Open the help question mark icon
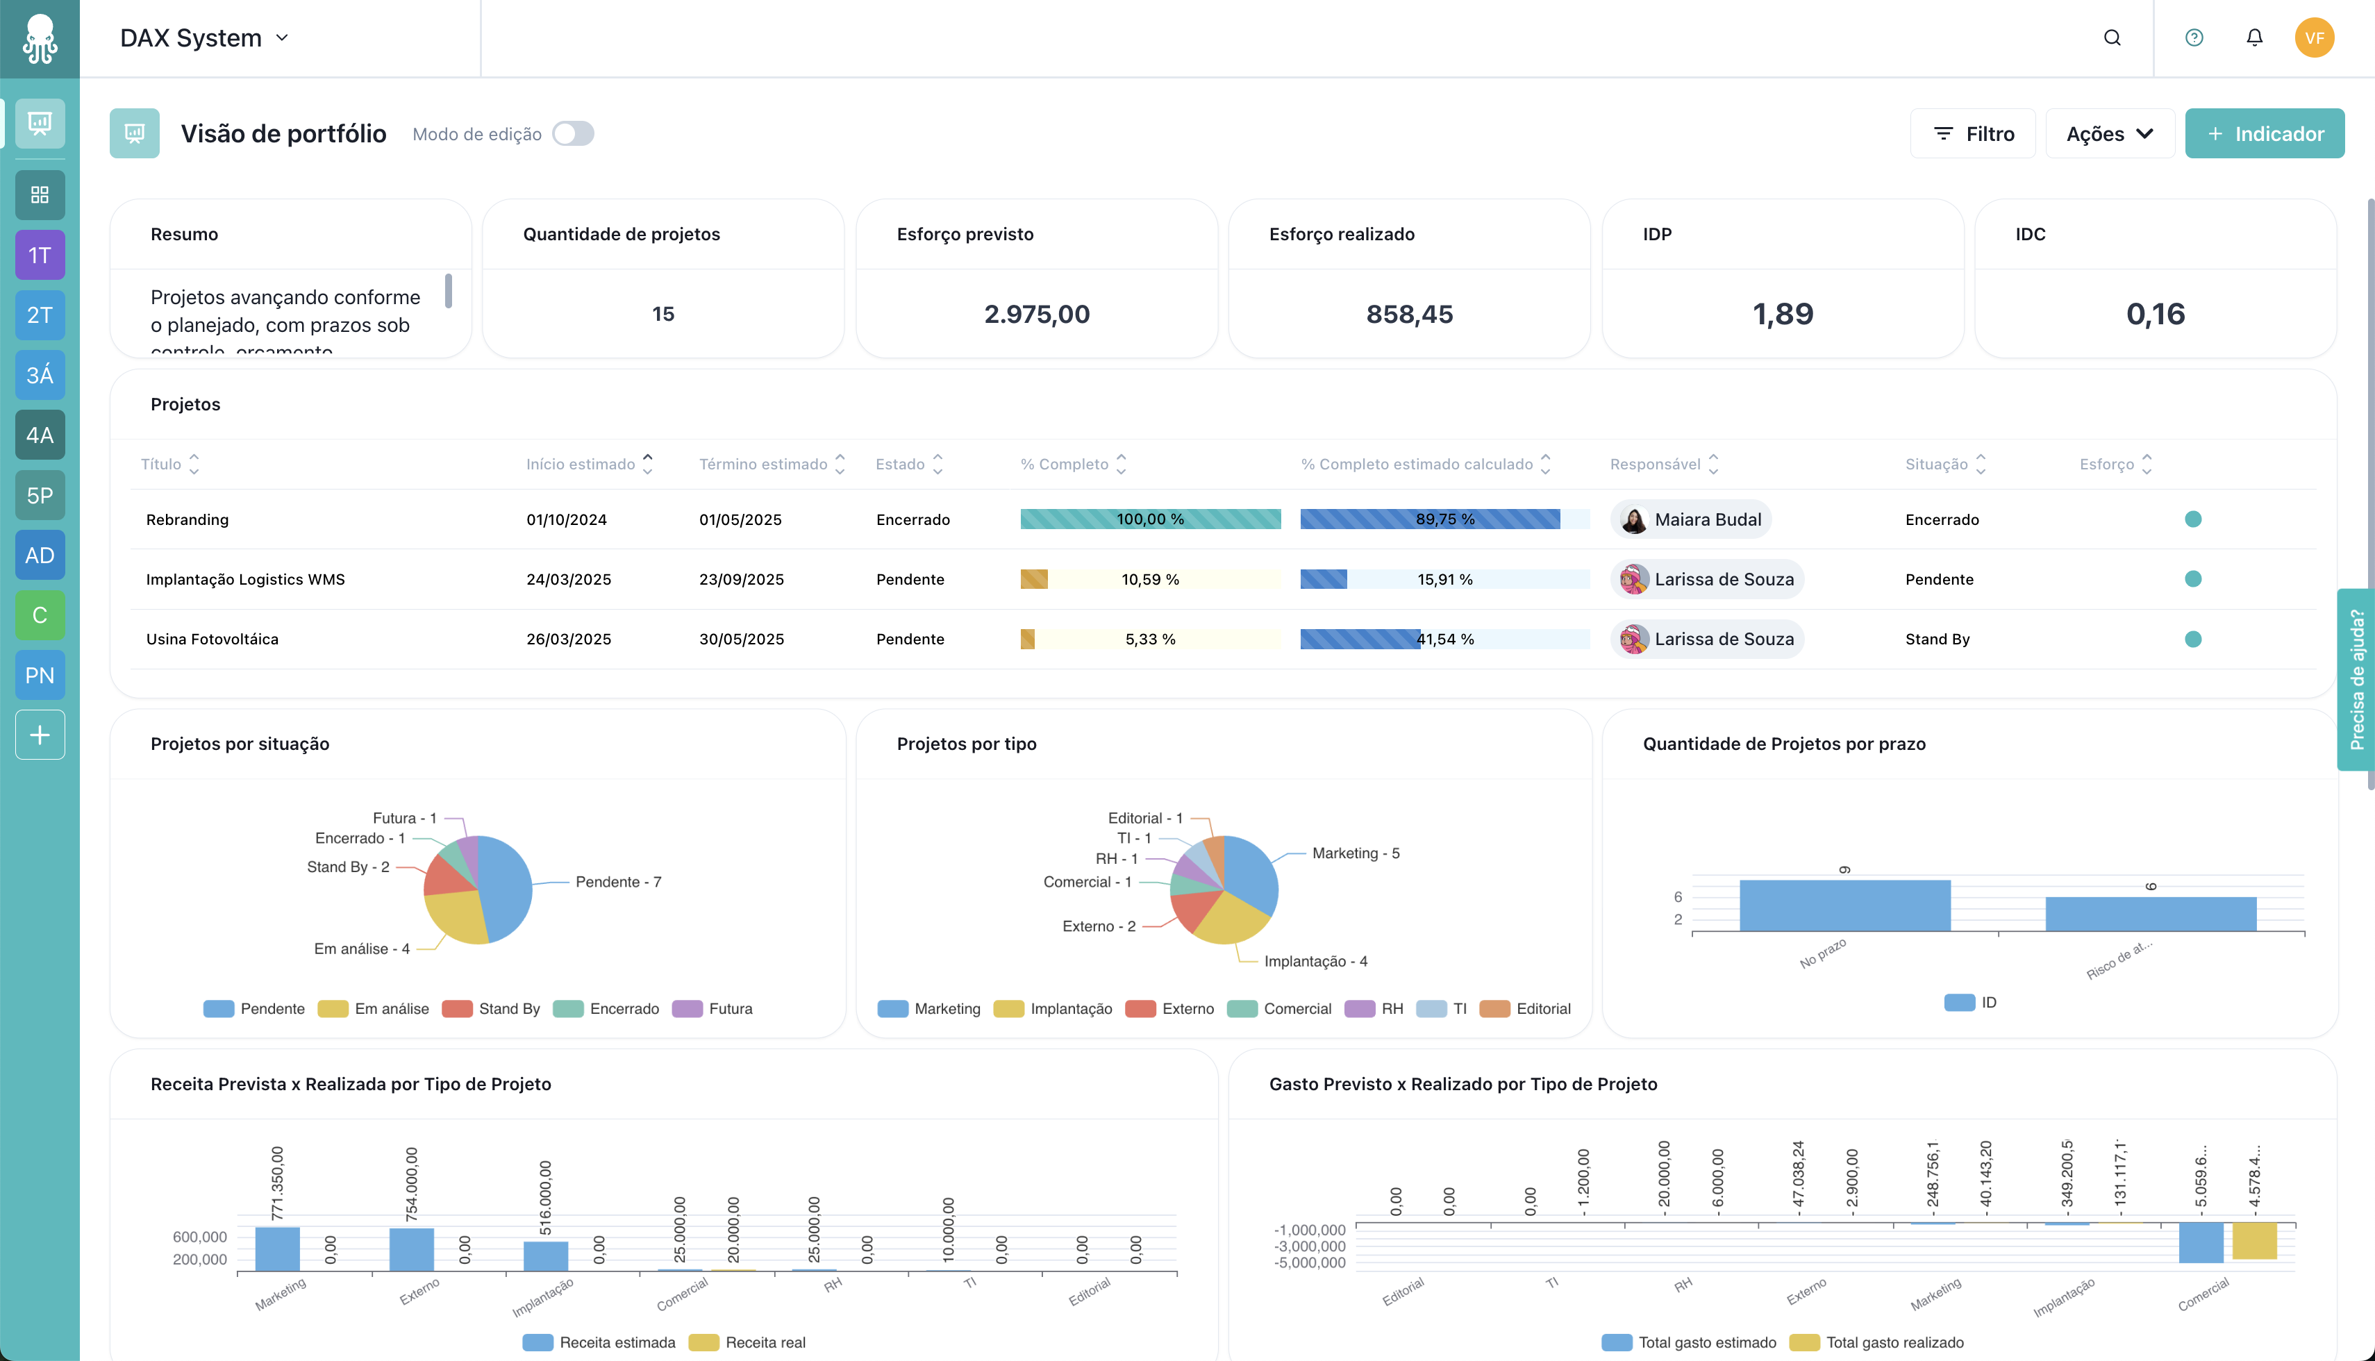Screen dimensions: 2375x1361 click(x=2194, y=37)
